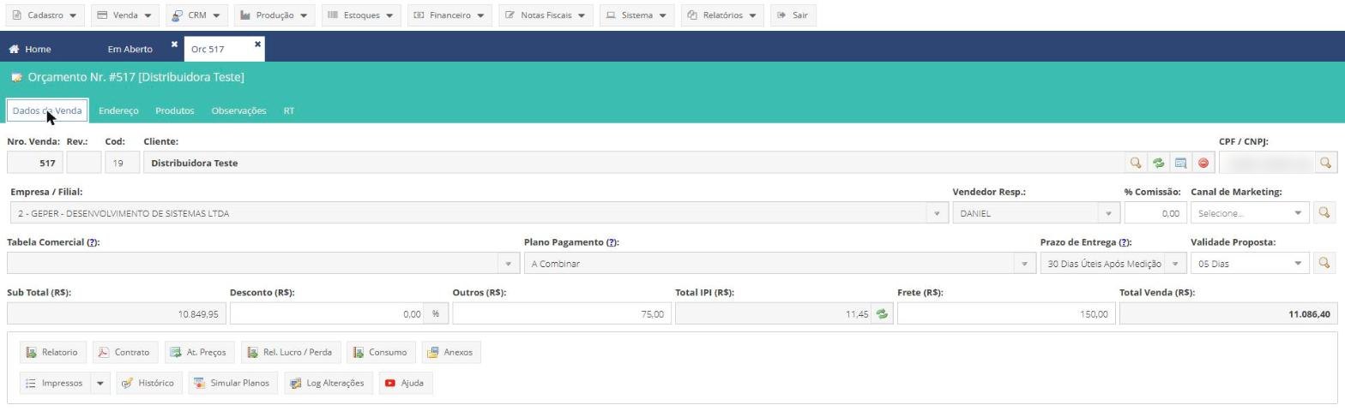The image size is (1345, 411).
Task: Expand the Impressos arrow dropdown
Action: click(100, 383)
